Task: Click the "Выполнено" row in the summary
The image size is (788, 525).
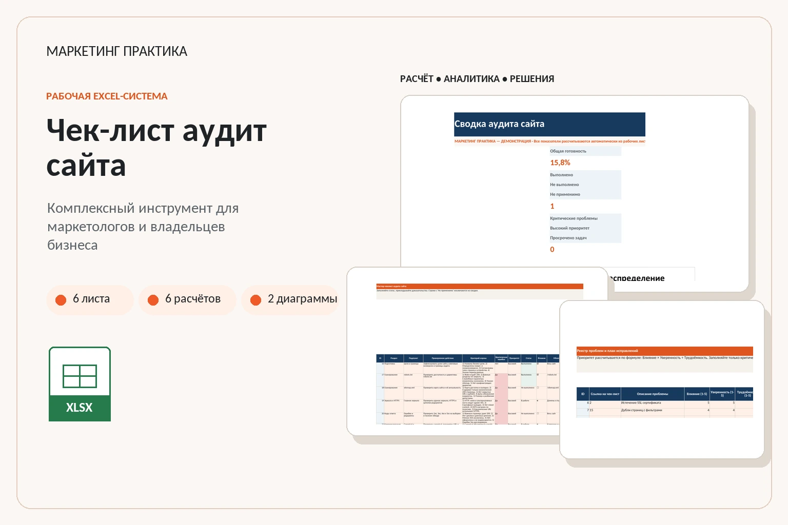Action: click(585, 175)
